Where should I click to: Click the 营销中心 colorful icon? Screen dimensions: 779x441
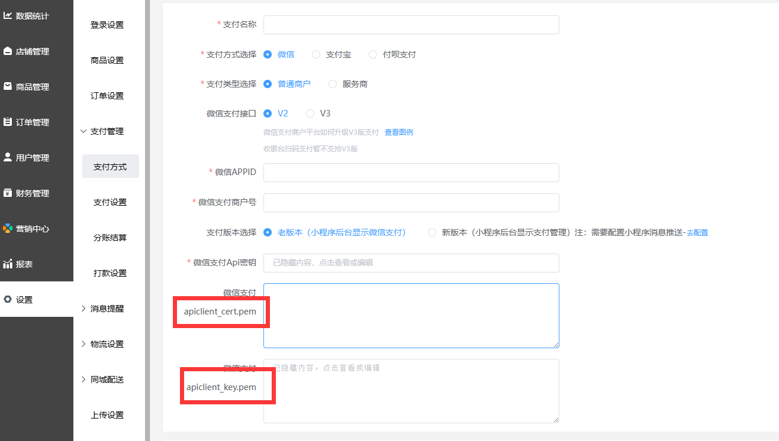coord(8,228)
